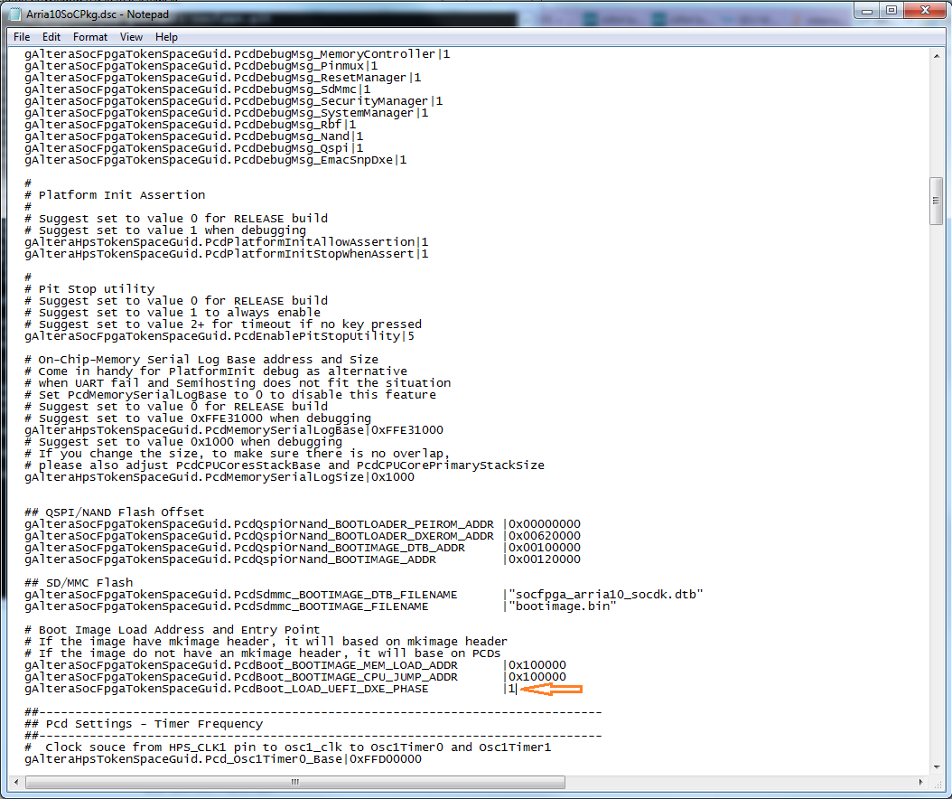Click the PcdPlatformInitAllowAssertion line
Image resolution: width=952 pixels, height=799 pixels.
click(x=227, y=242)
